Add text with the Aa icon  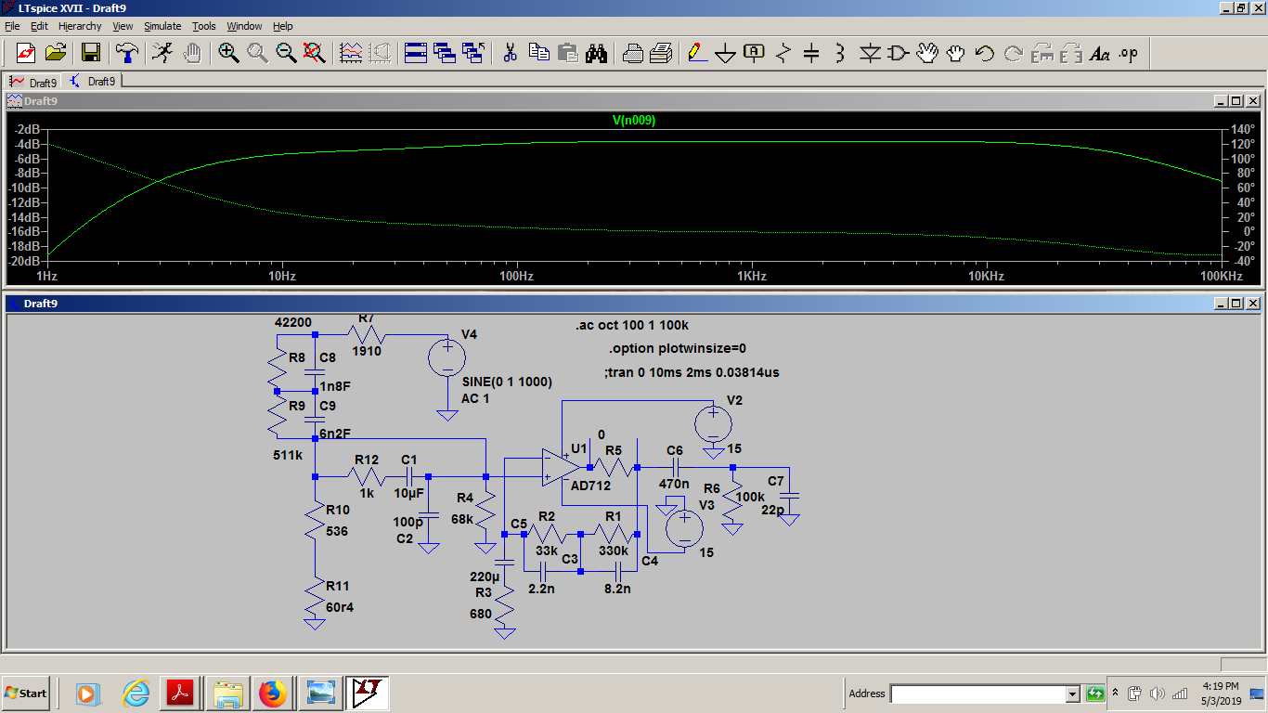coord(1100,53)
